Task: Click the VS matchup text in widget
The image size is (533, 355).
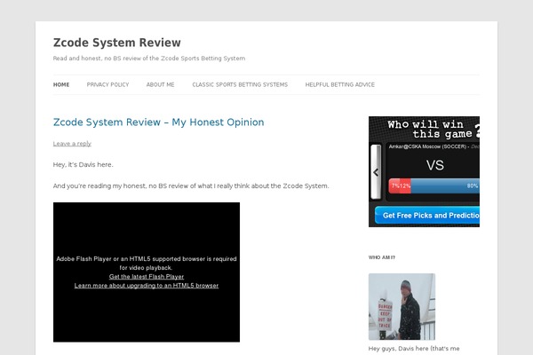Action: (x=434, y=165)
